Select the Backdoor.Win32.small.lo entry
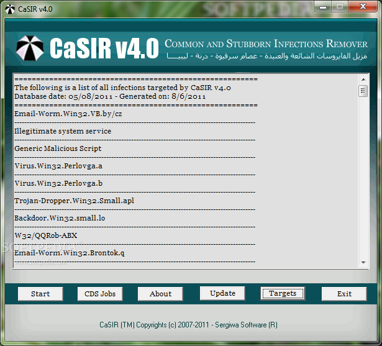This screenshot has width=382, height=346. (60, 218)
